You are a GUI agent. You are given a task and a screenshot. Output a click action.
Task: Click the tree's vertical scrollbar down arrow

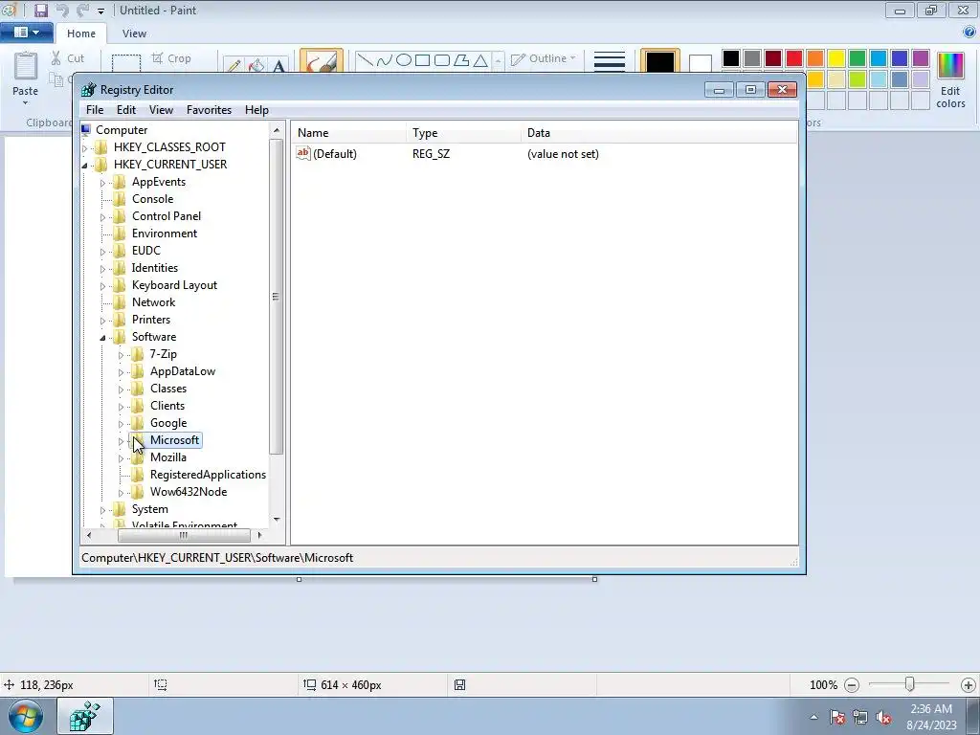pos(277,520)
